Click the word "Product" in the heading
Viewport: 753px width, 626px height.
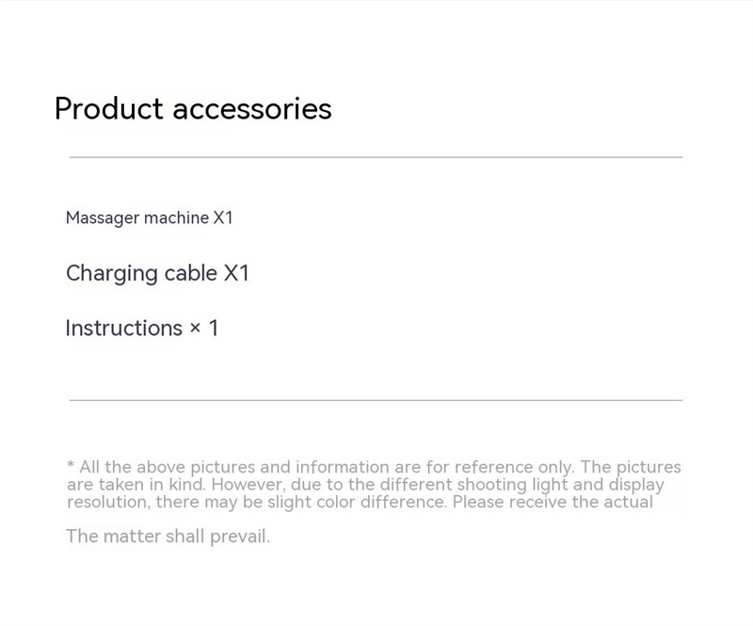[109, 109]
